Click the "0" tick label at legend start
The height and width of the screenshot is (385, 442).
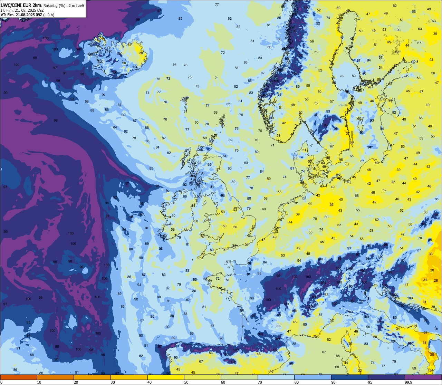2,382
